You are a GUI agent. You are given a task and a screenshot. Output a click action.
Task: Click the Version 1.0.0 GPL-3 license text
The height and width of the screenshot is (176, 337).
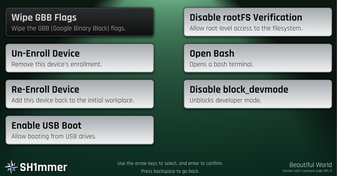point(307,171)
